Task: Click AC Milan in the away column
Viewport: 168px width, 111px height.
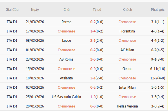Action: pos(127,50)
